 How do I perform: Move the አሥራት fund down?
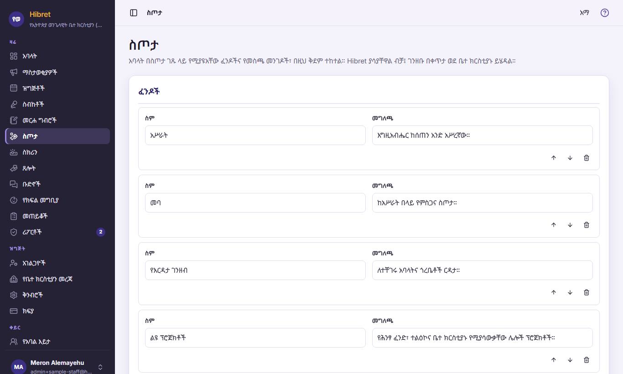tap(570, 158)
